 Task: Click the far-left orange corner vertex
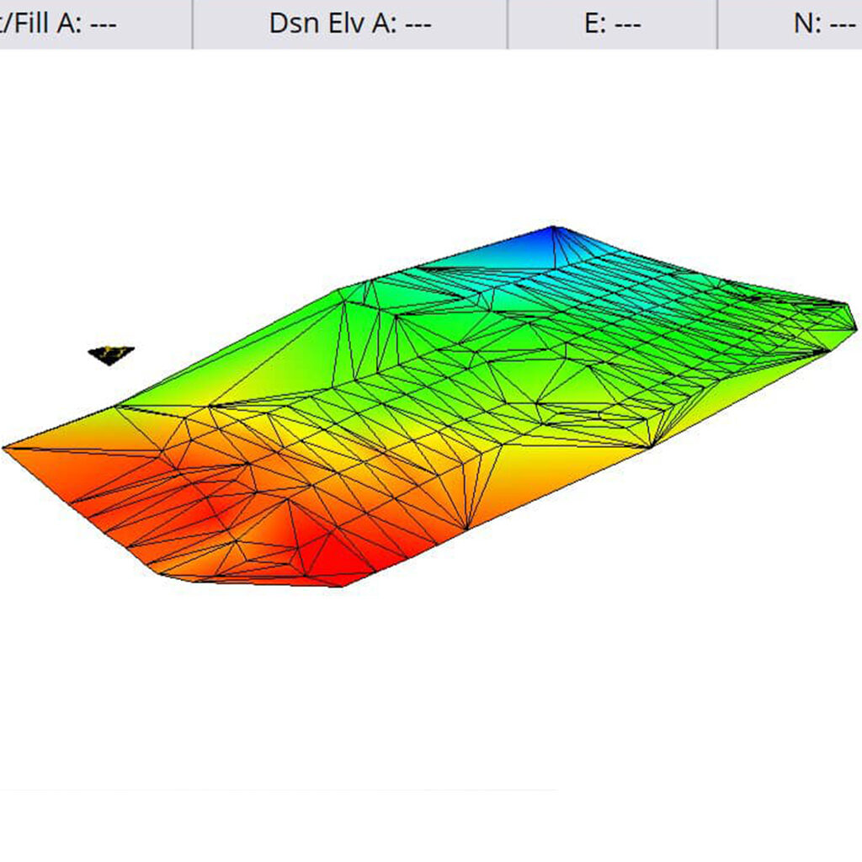tap(4, 448)
